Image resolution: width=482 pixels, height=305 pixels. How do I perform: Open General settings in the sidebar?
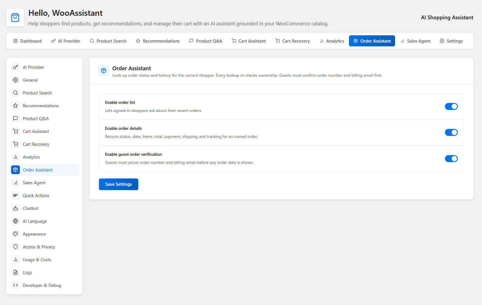45,80
